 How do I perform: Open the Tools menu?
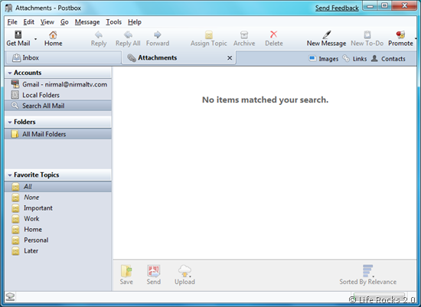[113, 22]
